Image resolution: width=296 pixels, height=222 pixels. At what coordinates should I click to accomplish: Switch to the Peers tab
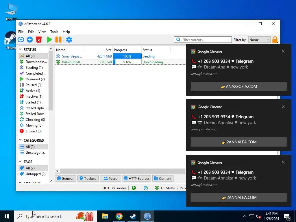[110, 178]
